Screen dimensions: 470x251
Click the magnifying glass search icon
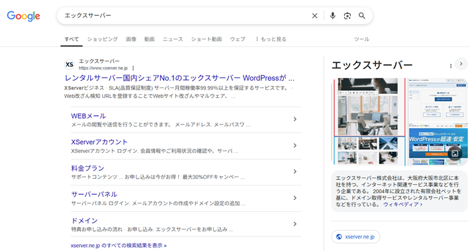pos(362,16)
